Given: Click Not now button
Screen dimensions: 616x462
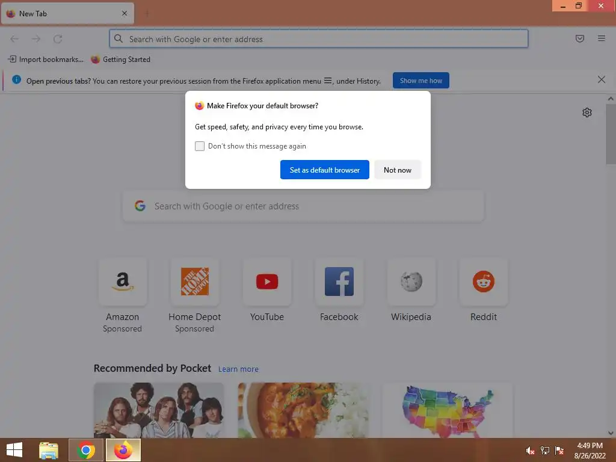Looking at the screenshot, I should [x=398, y=170].
